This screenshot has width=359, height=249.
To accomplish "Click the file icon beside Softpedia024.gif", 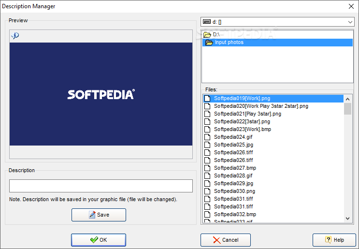I will pyautogui.click(x=207, y=137).
